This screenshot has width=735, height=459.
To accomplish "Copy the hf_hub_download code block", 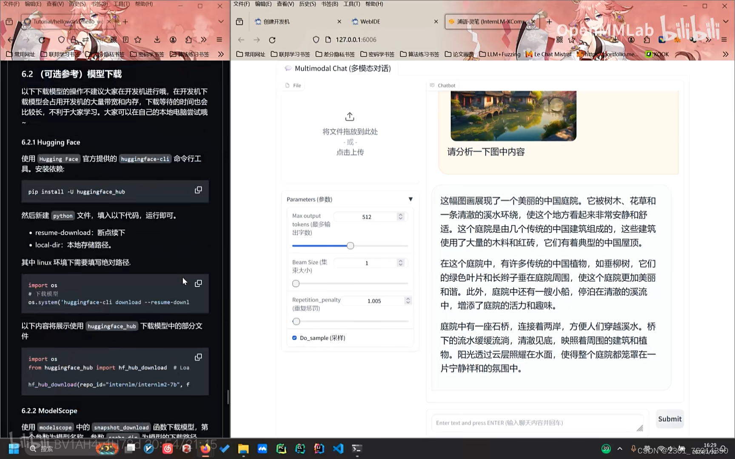I will [198, 357].
